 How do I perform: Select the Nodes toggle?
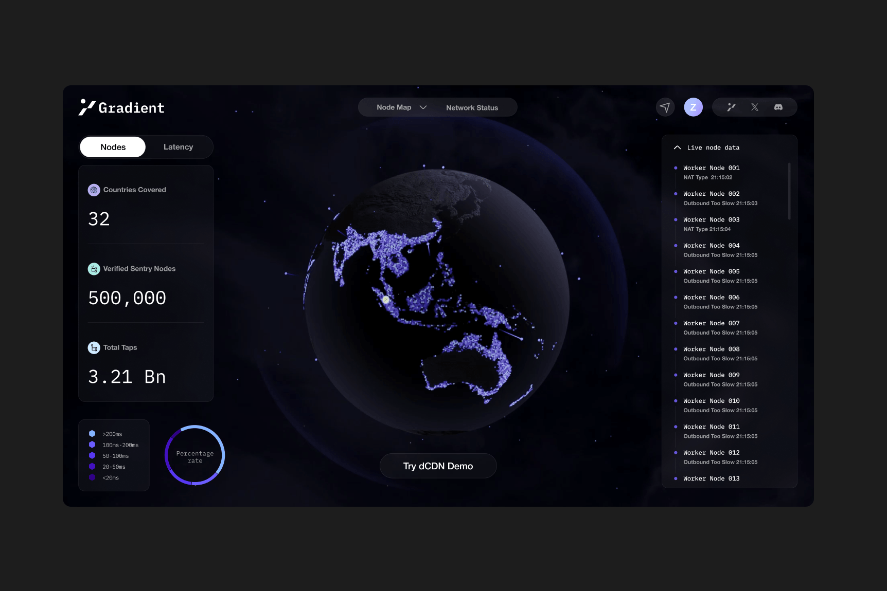[113, 147]
